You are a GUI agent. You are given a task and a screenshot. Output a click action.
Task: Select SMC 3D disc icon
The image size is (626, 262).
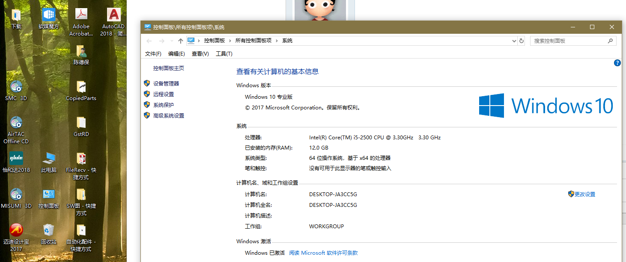pyautogui.click(x=16, y=87)
